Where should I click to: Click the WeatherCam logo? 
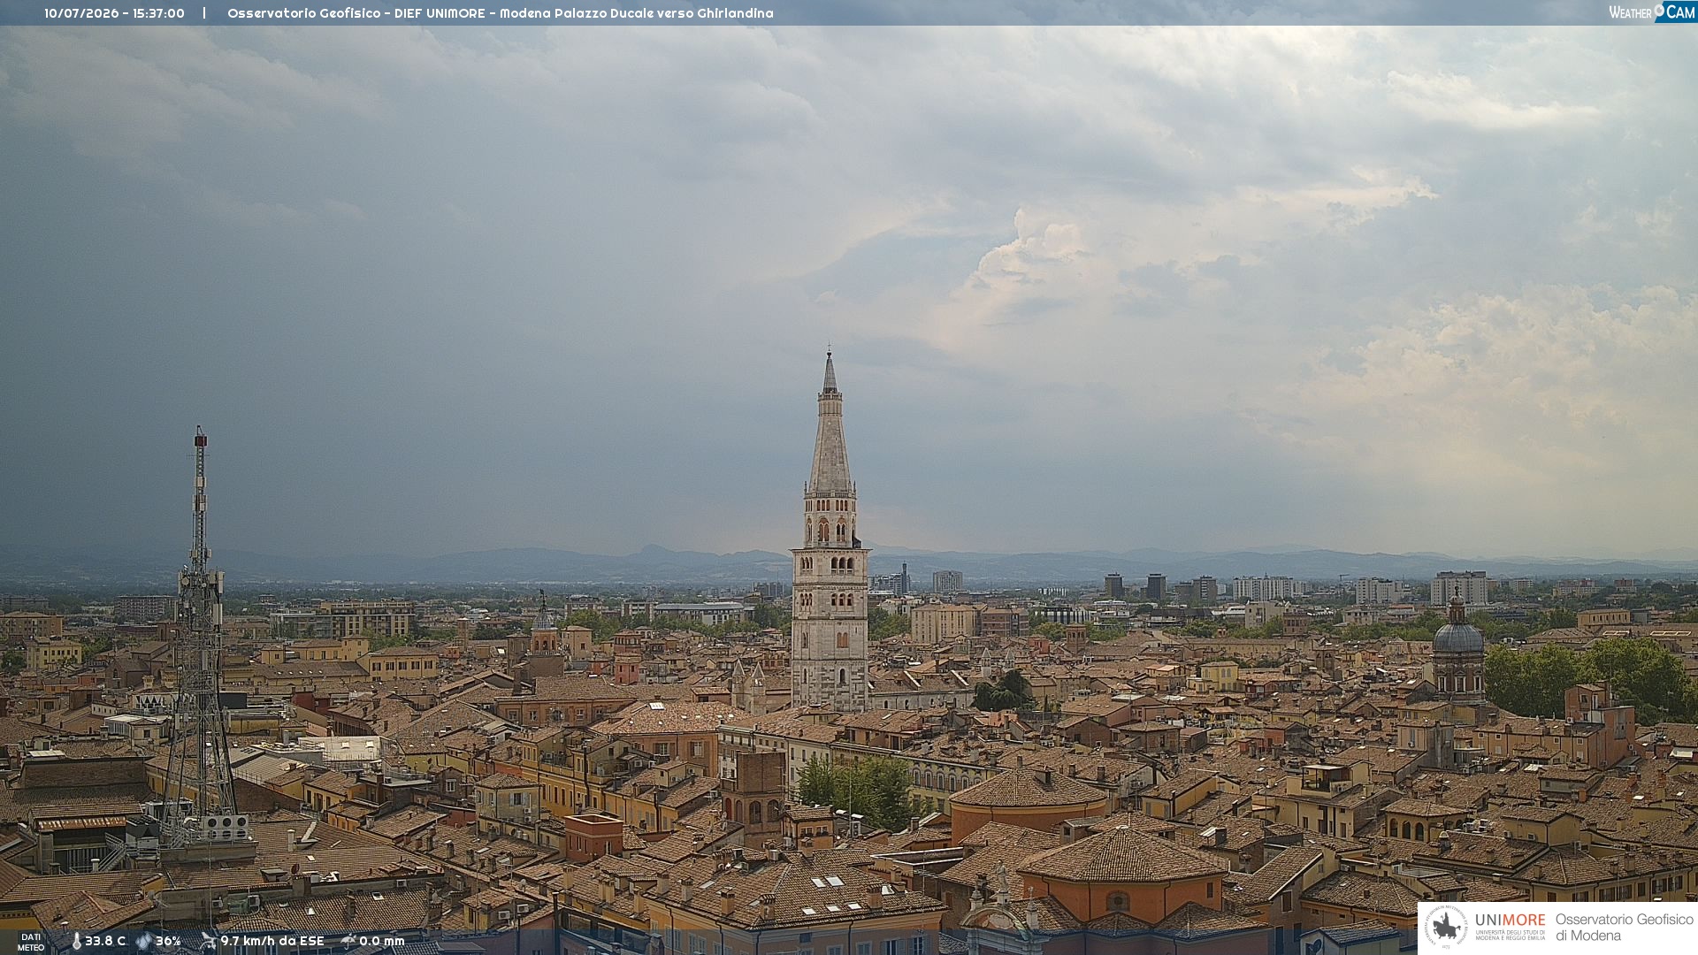click(x=1652, y=11)
